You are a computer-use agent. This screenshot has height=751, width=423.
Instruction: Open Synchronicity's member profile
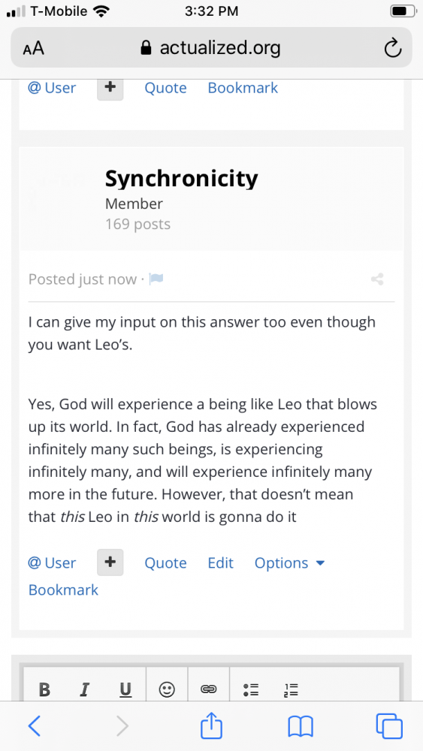point(182,179)
